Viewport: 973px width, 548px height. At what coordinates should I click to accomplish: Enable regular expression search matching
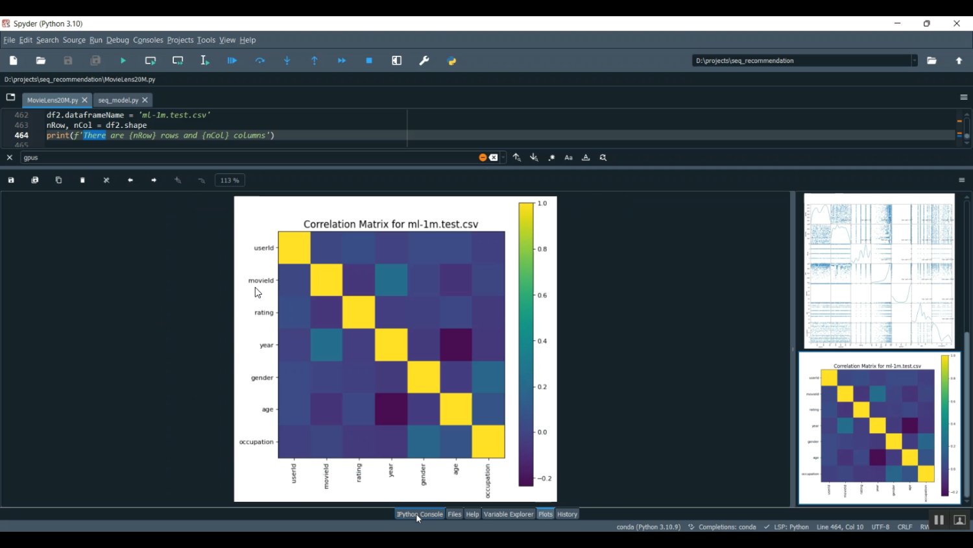pos(551,157)
